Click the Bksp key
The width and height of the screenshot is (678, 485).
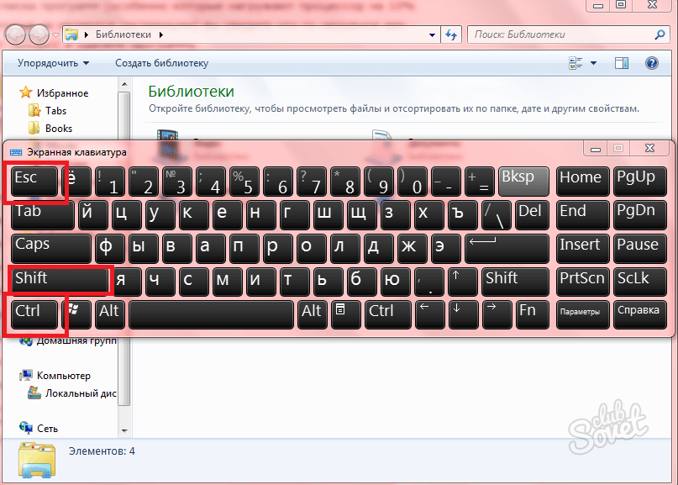pos(523,182)
